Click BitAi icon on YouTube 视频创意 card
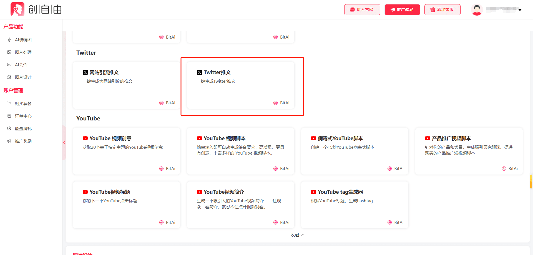The width and height of the screenshot is (533, 255). (x=161, y=168)
